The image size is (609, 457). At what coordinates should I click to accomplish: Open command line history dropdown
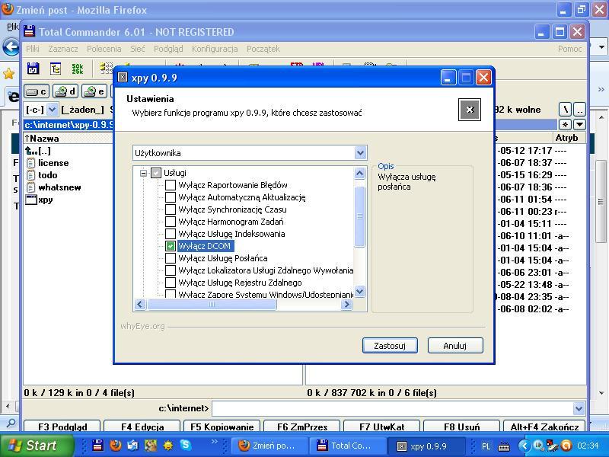pyautogui.click(x=579, y=408)
